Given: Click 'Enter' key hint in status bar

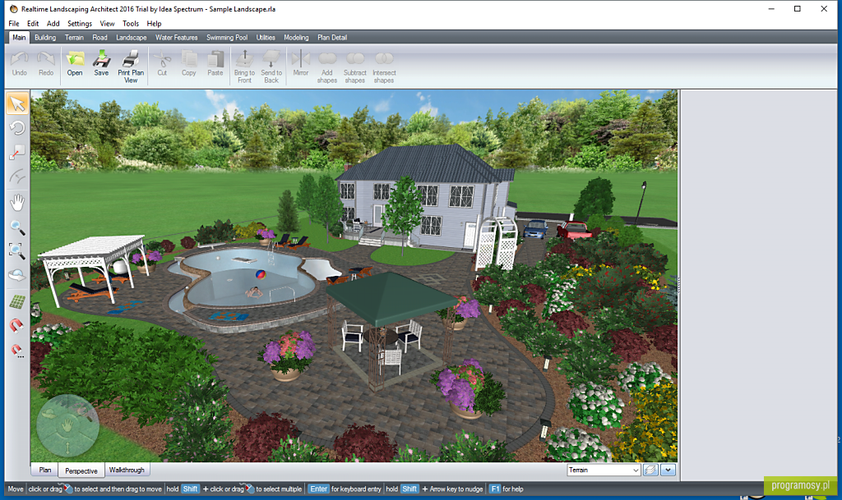Looking at the screenshot, I should [318, 489].
